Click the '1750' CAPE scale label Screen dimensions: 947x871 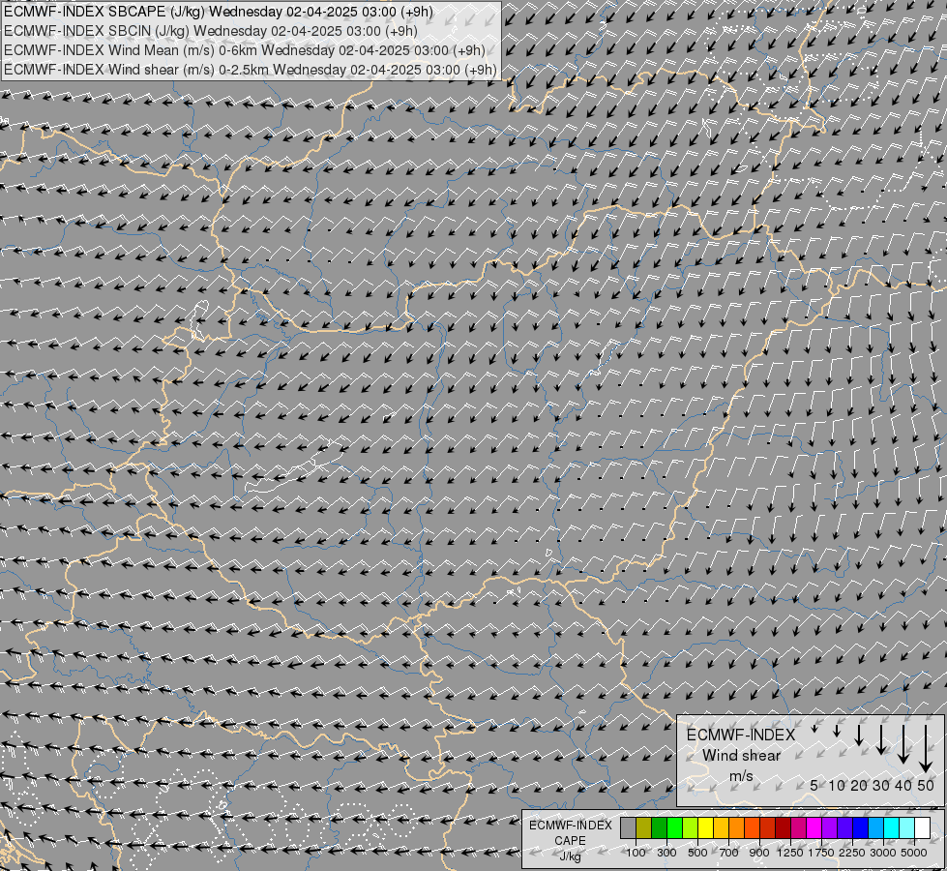tap(822, 853)
